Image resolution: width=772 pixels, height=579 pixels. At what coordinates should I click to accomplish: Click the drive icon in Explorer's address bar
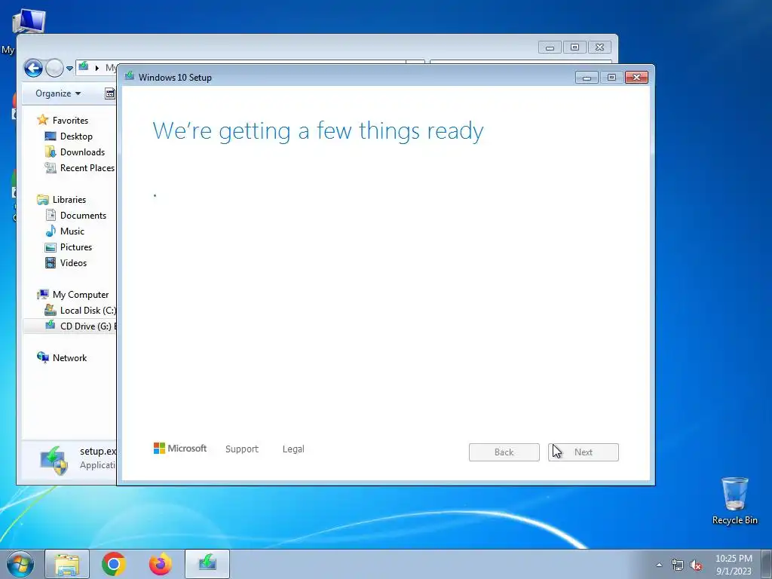[x=84, y=66]
